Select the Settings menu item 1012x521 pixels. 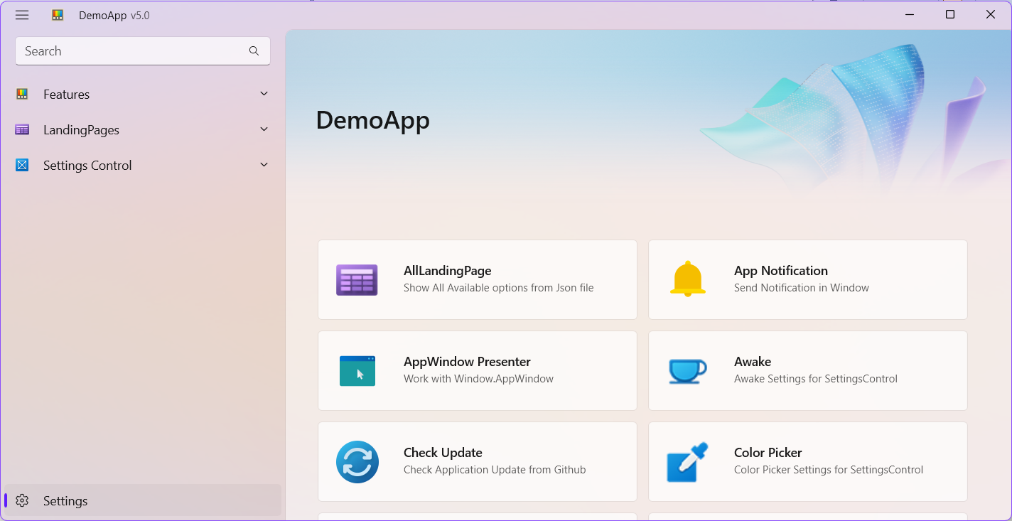click(x=65, y=500)
